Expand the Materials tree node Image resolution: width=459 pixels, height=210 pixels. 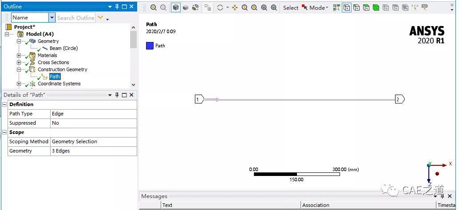point(19,55)
